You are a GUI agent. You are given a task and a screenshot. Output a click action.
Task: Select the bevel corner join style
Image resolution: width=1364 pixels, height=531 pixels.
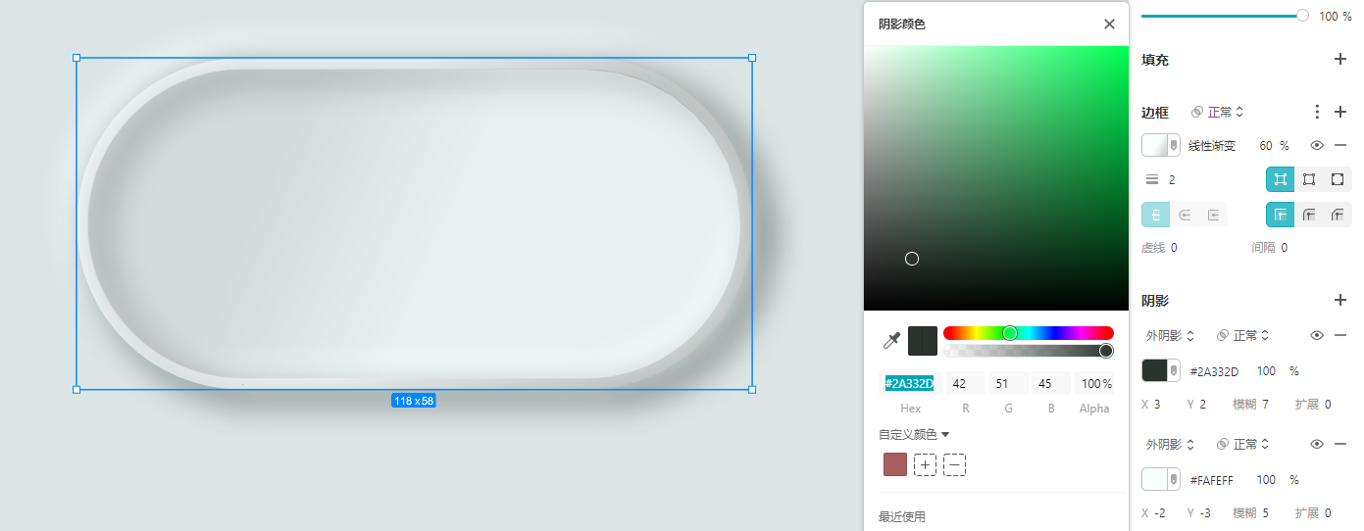click(1338, 215)
